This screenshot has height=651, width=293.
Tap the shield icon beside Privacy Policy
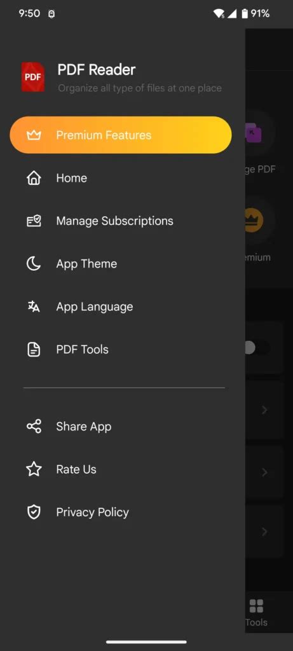coord(34,512)
